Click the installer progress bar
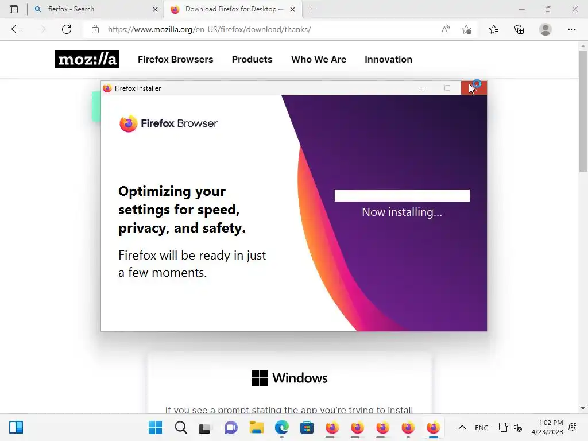 [402, 196]
